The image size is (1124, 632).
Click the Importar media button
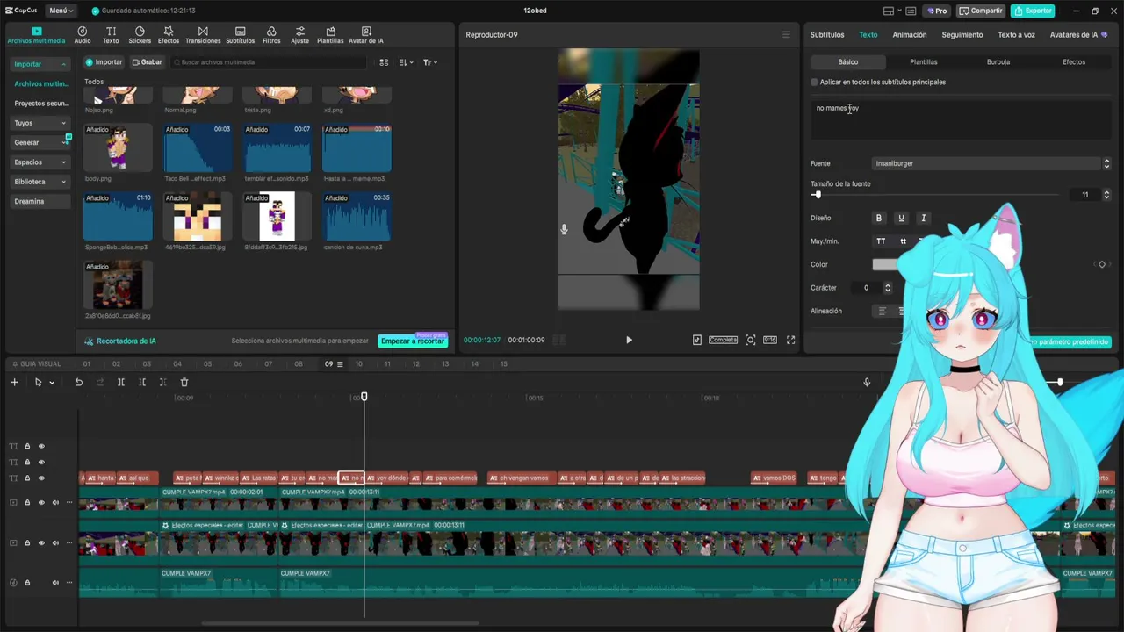(104, 62)
